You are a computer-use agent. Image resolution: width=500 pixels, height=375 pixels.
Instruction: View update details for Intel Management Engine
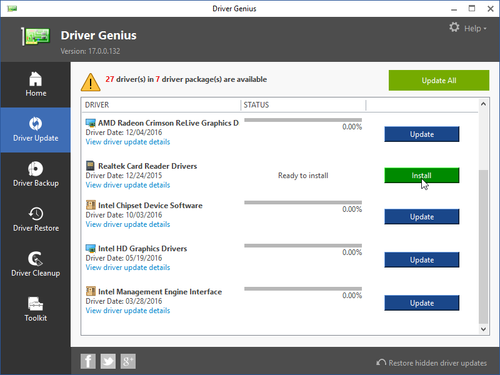128,311
